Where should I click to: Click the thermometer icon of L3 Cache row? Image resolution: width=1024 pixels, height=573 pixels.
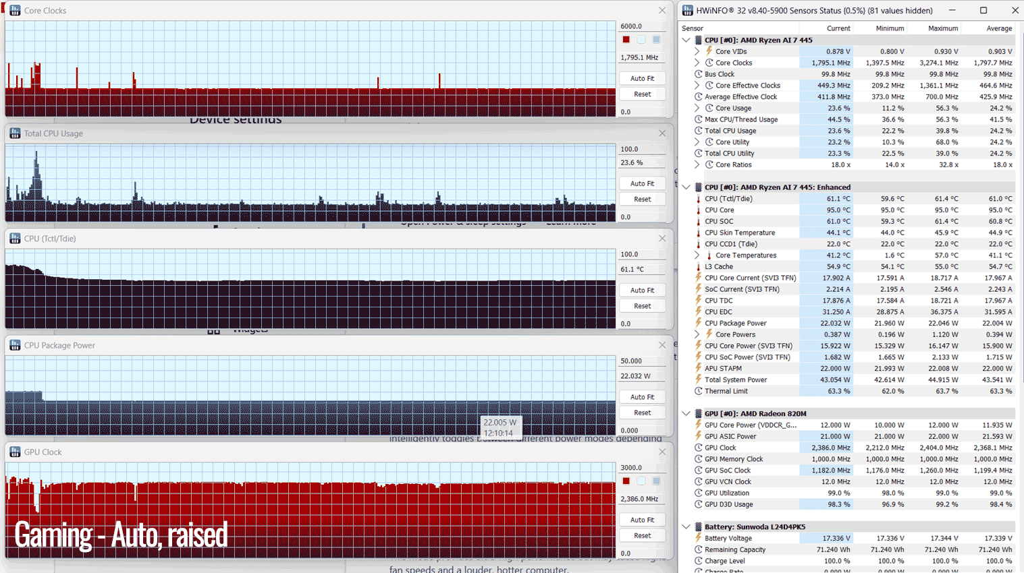(x=699, y=267)
